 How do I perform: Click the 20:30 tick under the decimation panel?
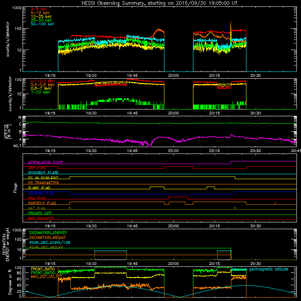click(255, 264)
